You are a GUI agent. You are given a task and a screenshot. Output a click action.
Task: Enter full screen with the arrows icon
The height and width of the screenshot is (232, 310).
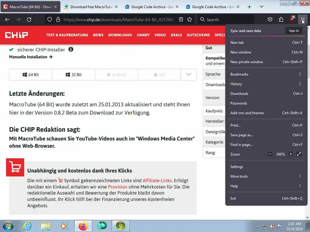pos(299,154)
